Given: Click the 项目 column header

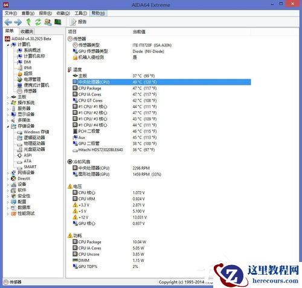Looking at the screenshot, I should coord(72,32).
